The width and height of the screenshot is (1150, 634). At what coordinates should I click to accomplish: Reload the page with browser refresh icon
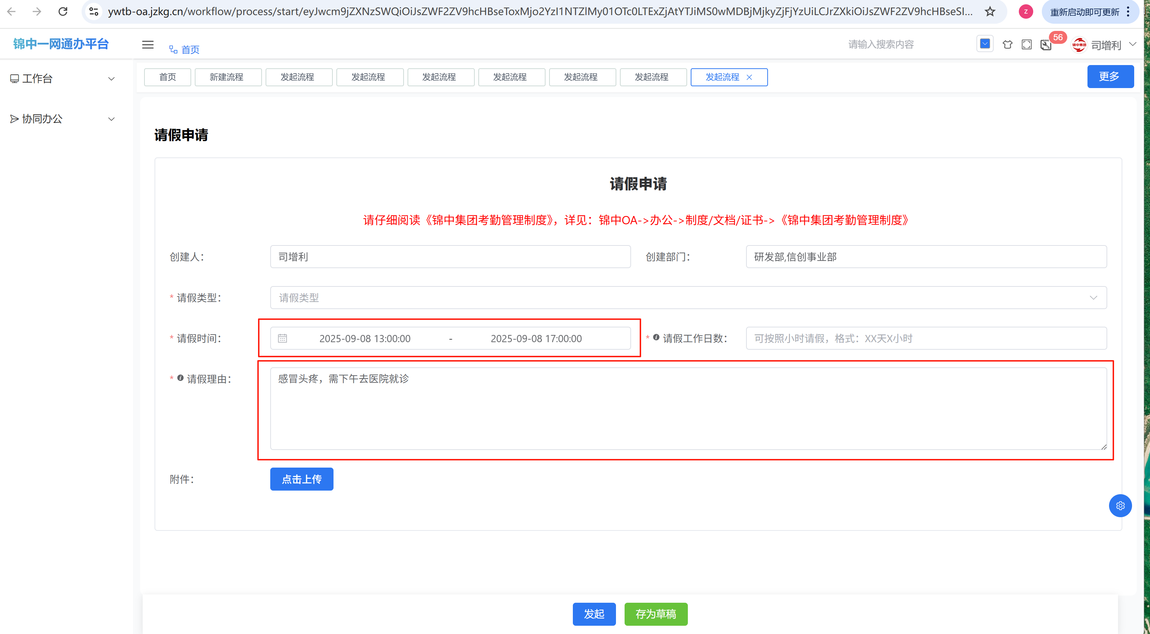click(63, 12)
